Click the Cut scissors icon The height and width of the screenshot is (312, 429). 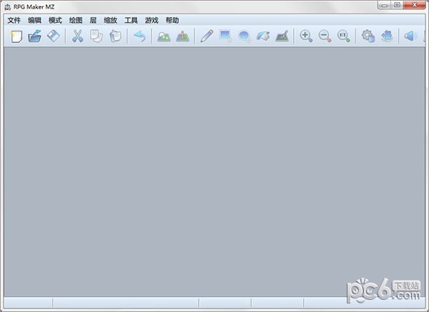pos(77,36)
